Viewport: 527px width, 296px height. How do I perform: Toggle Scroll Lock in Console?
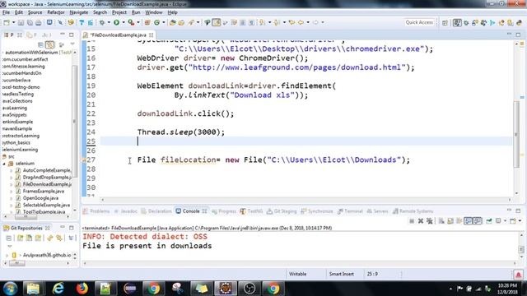tap(450, 221)
